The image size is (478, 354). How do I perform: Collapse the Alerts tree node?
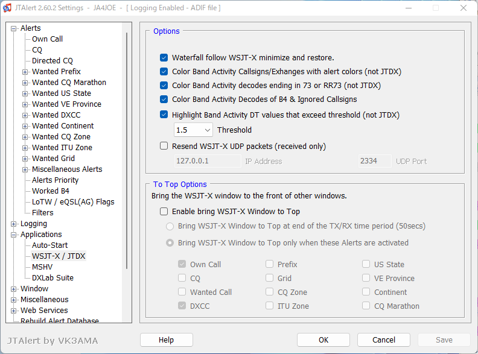[x=13, y=28]
